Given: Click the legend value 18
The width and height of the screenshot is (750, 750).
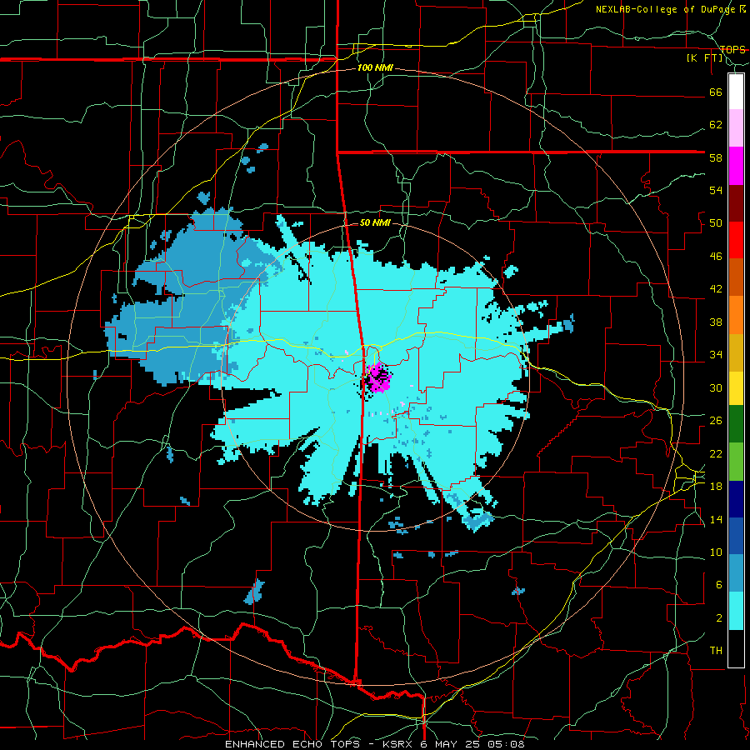Looking at the screenshot, I should point(716,487).
